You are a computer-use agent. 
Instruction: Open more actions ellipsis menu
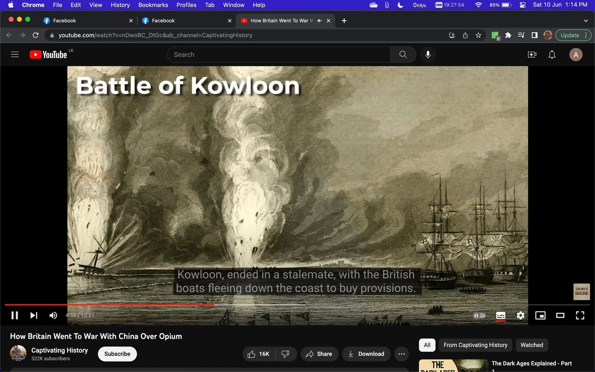[402, 354]
